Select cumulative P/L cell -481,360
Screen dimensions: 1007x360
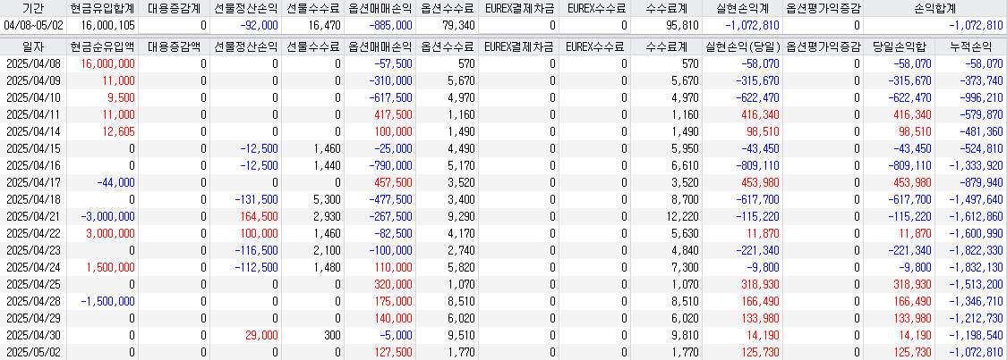[970, 132]
